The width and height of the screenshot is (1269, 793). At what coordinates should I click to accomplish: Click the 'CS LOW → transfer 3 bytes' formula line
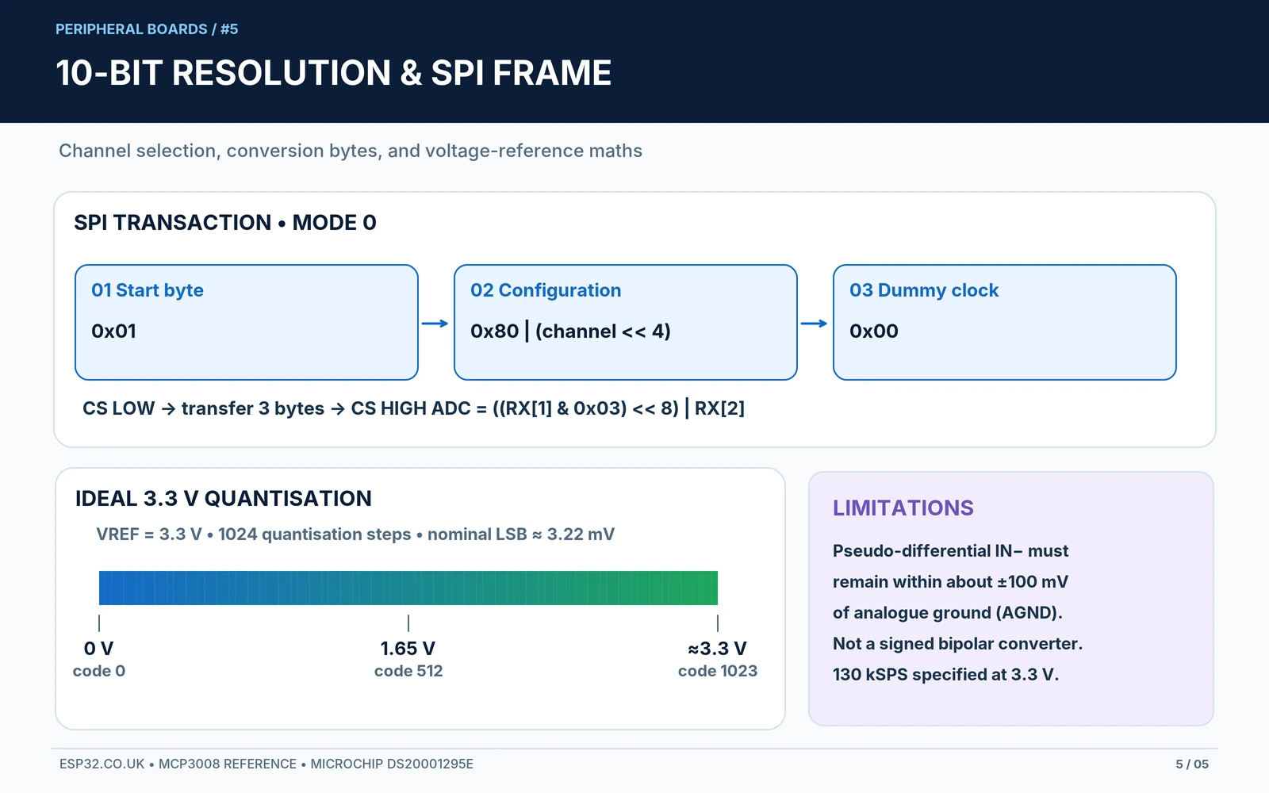pos(413,408)
